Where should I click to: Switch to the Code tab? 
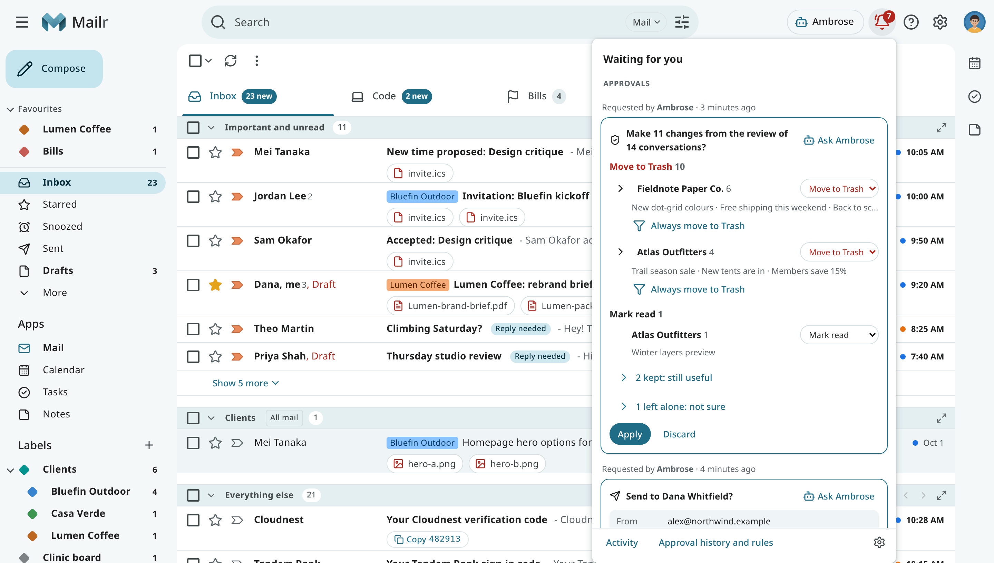[391, 96]
